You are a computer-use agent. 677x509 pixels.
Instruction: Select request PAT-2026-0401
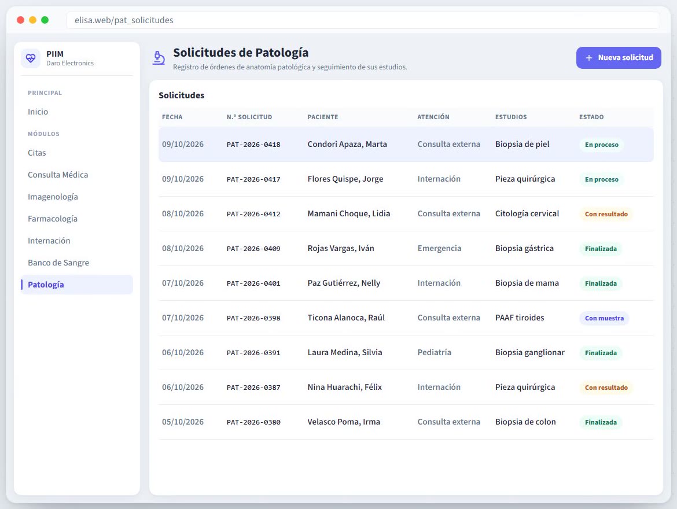point(253,283)
